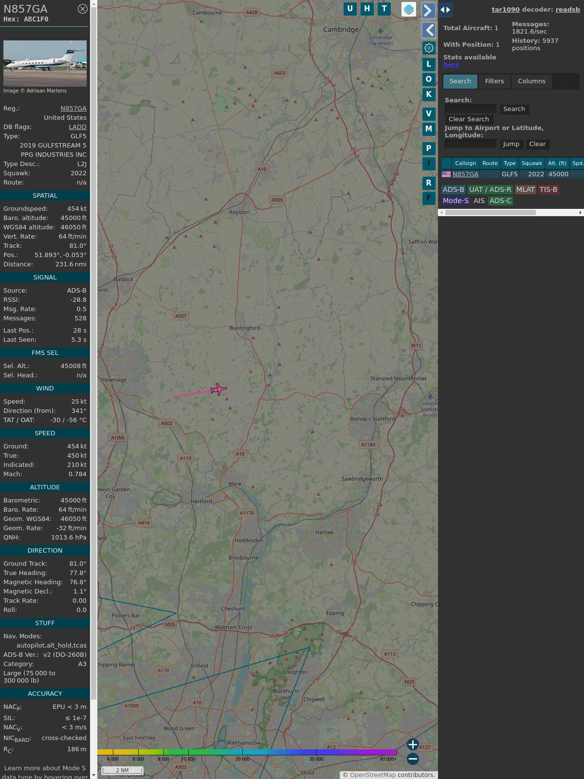Toggle the sidebar width arrows icon

(x=445, y=9)
